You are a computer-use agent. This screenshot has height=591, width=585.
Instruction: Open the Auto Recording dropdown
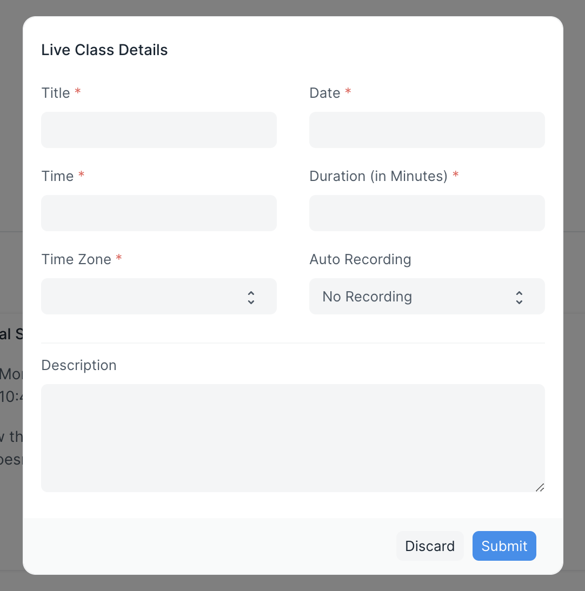pyautogui.click(x=427, y=296)
